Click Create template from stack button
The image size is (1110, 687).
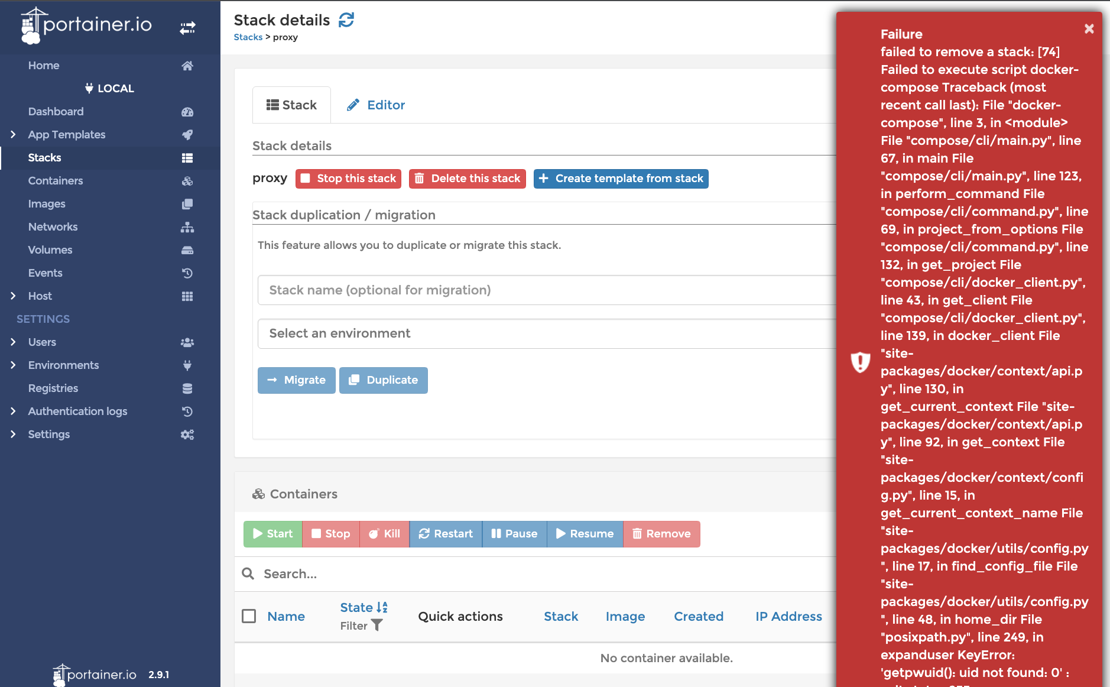(621, 179)
